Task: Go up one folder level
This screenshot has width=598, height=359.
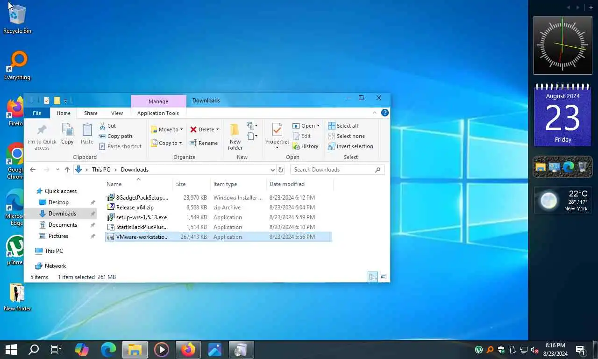Action: click(x=67, y=170)
